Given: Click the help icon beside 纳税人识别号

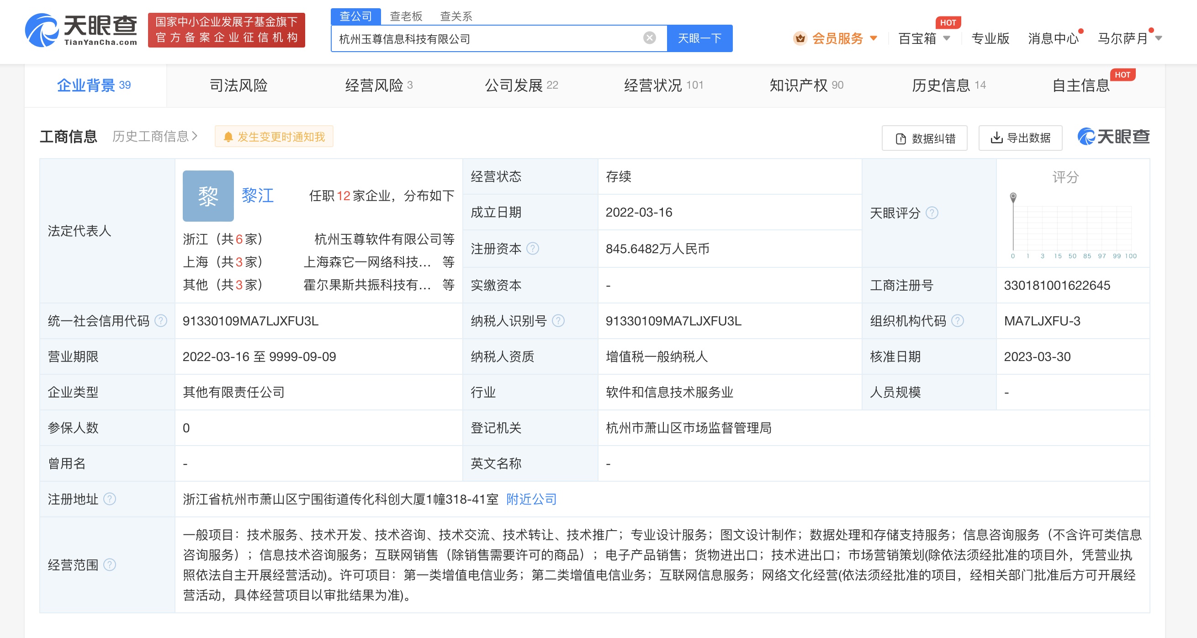Looking at the screenshot, I should click(x=558, y=321).
